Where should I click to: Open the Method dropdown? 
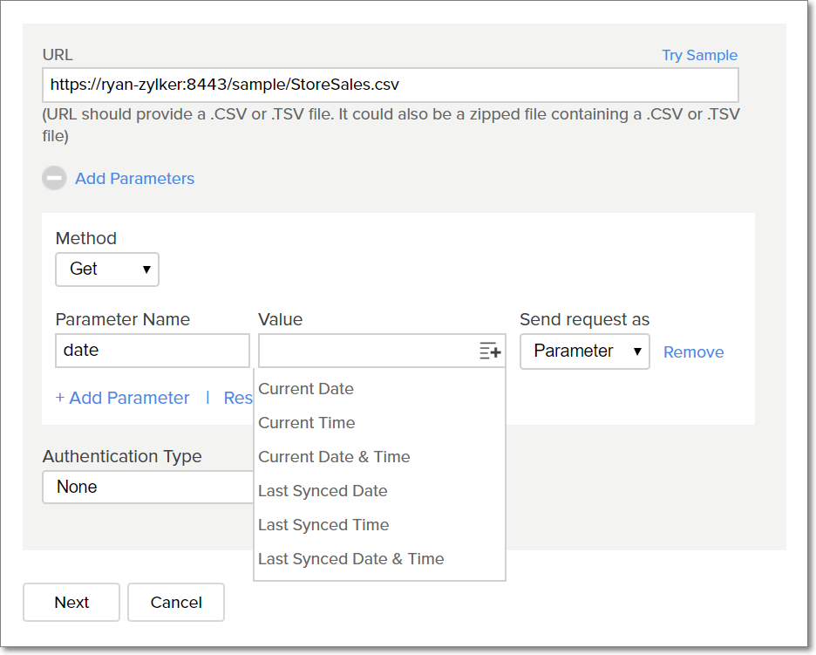pos(107,269)
